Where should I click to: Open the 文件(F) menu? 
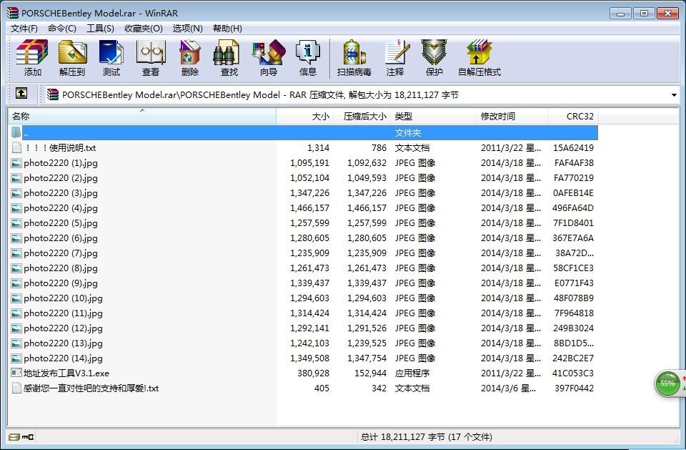(x=24, y=29)
